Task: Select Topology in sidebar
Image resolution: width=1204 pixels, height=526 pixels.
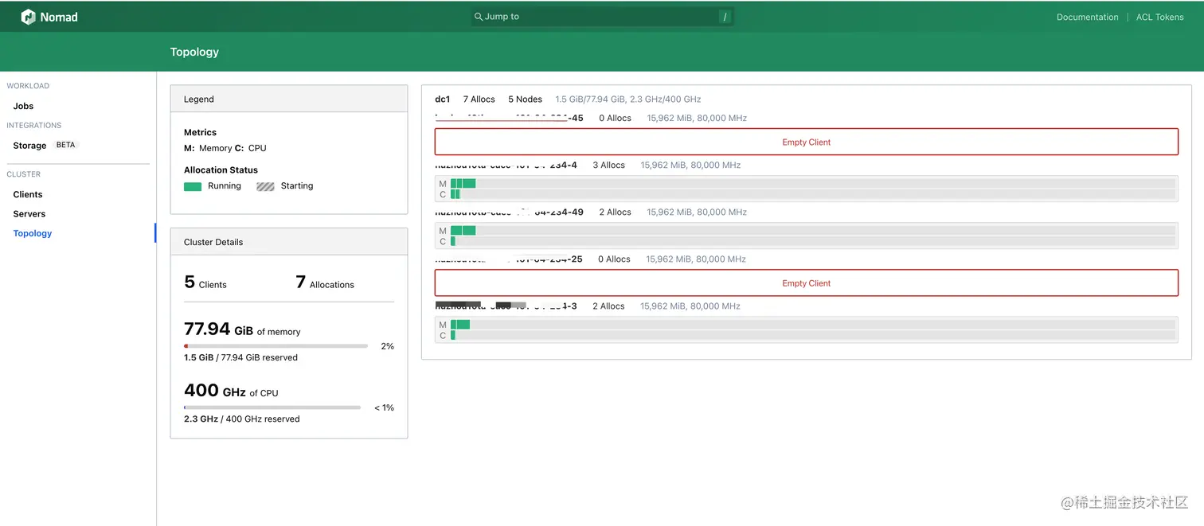Action: (x=33, y=233)
